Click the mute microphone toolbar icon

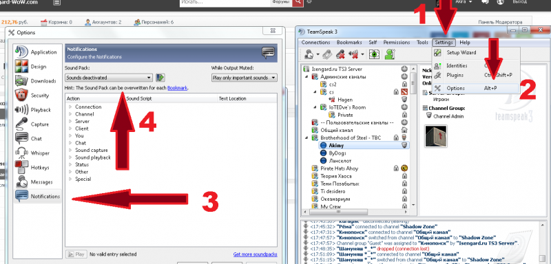point(340,54)
